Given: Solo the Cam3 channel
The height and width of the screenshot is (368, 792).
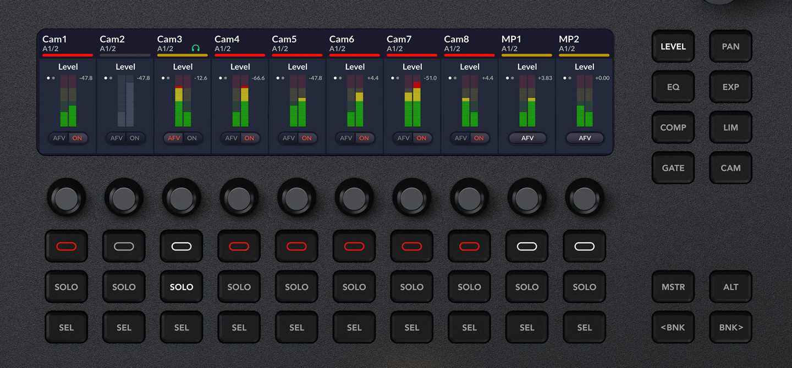Looking at the screenshot, I should click(x=182, y=287).
